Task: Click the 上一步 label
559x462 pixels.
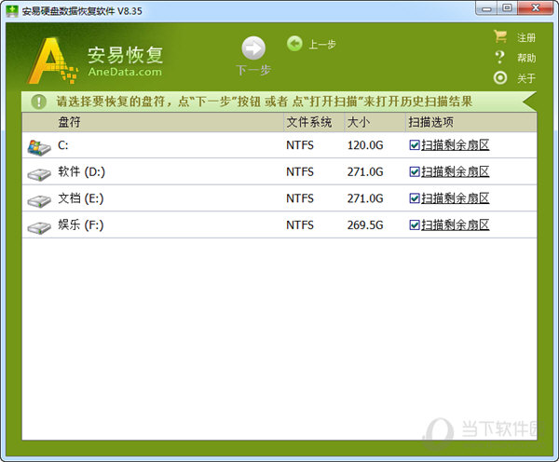Action: (x=322, y=44)
